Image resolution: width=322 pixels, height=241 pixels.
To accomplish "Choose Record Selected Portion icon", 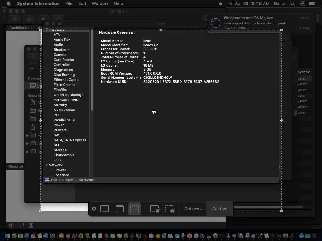I will (x=170, y=209).
